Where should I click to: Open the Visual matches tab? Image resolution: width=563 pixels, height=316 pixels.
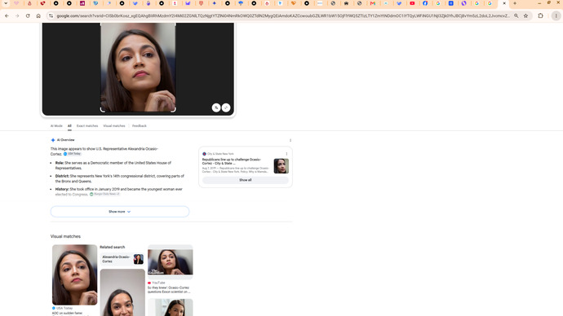coord(114,125)
